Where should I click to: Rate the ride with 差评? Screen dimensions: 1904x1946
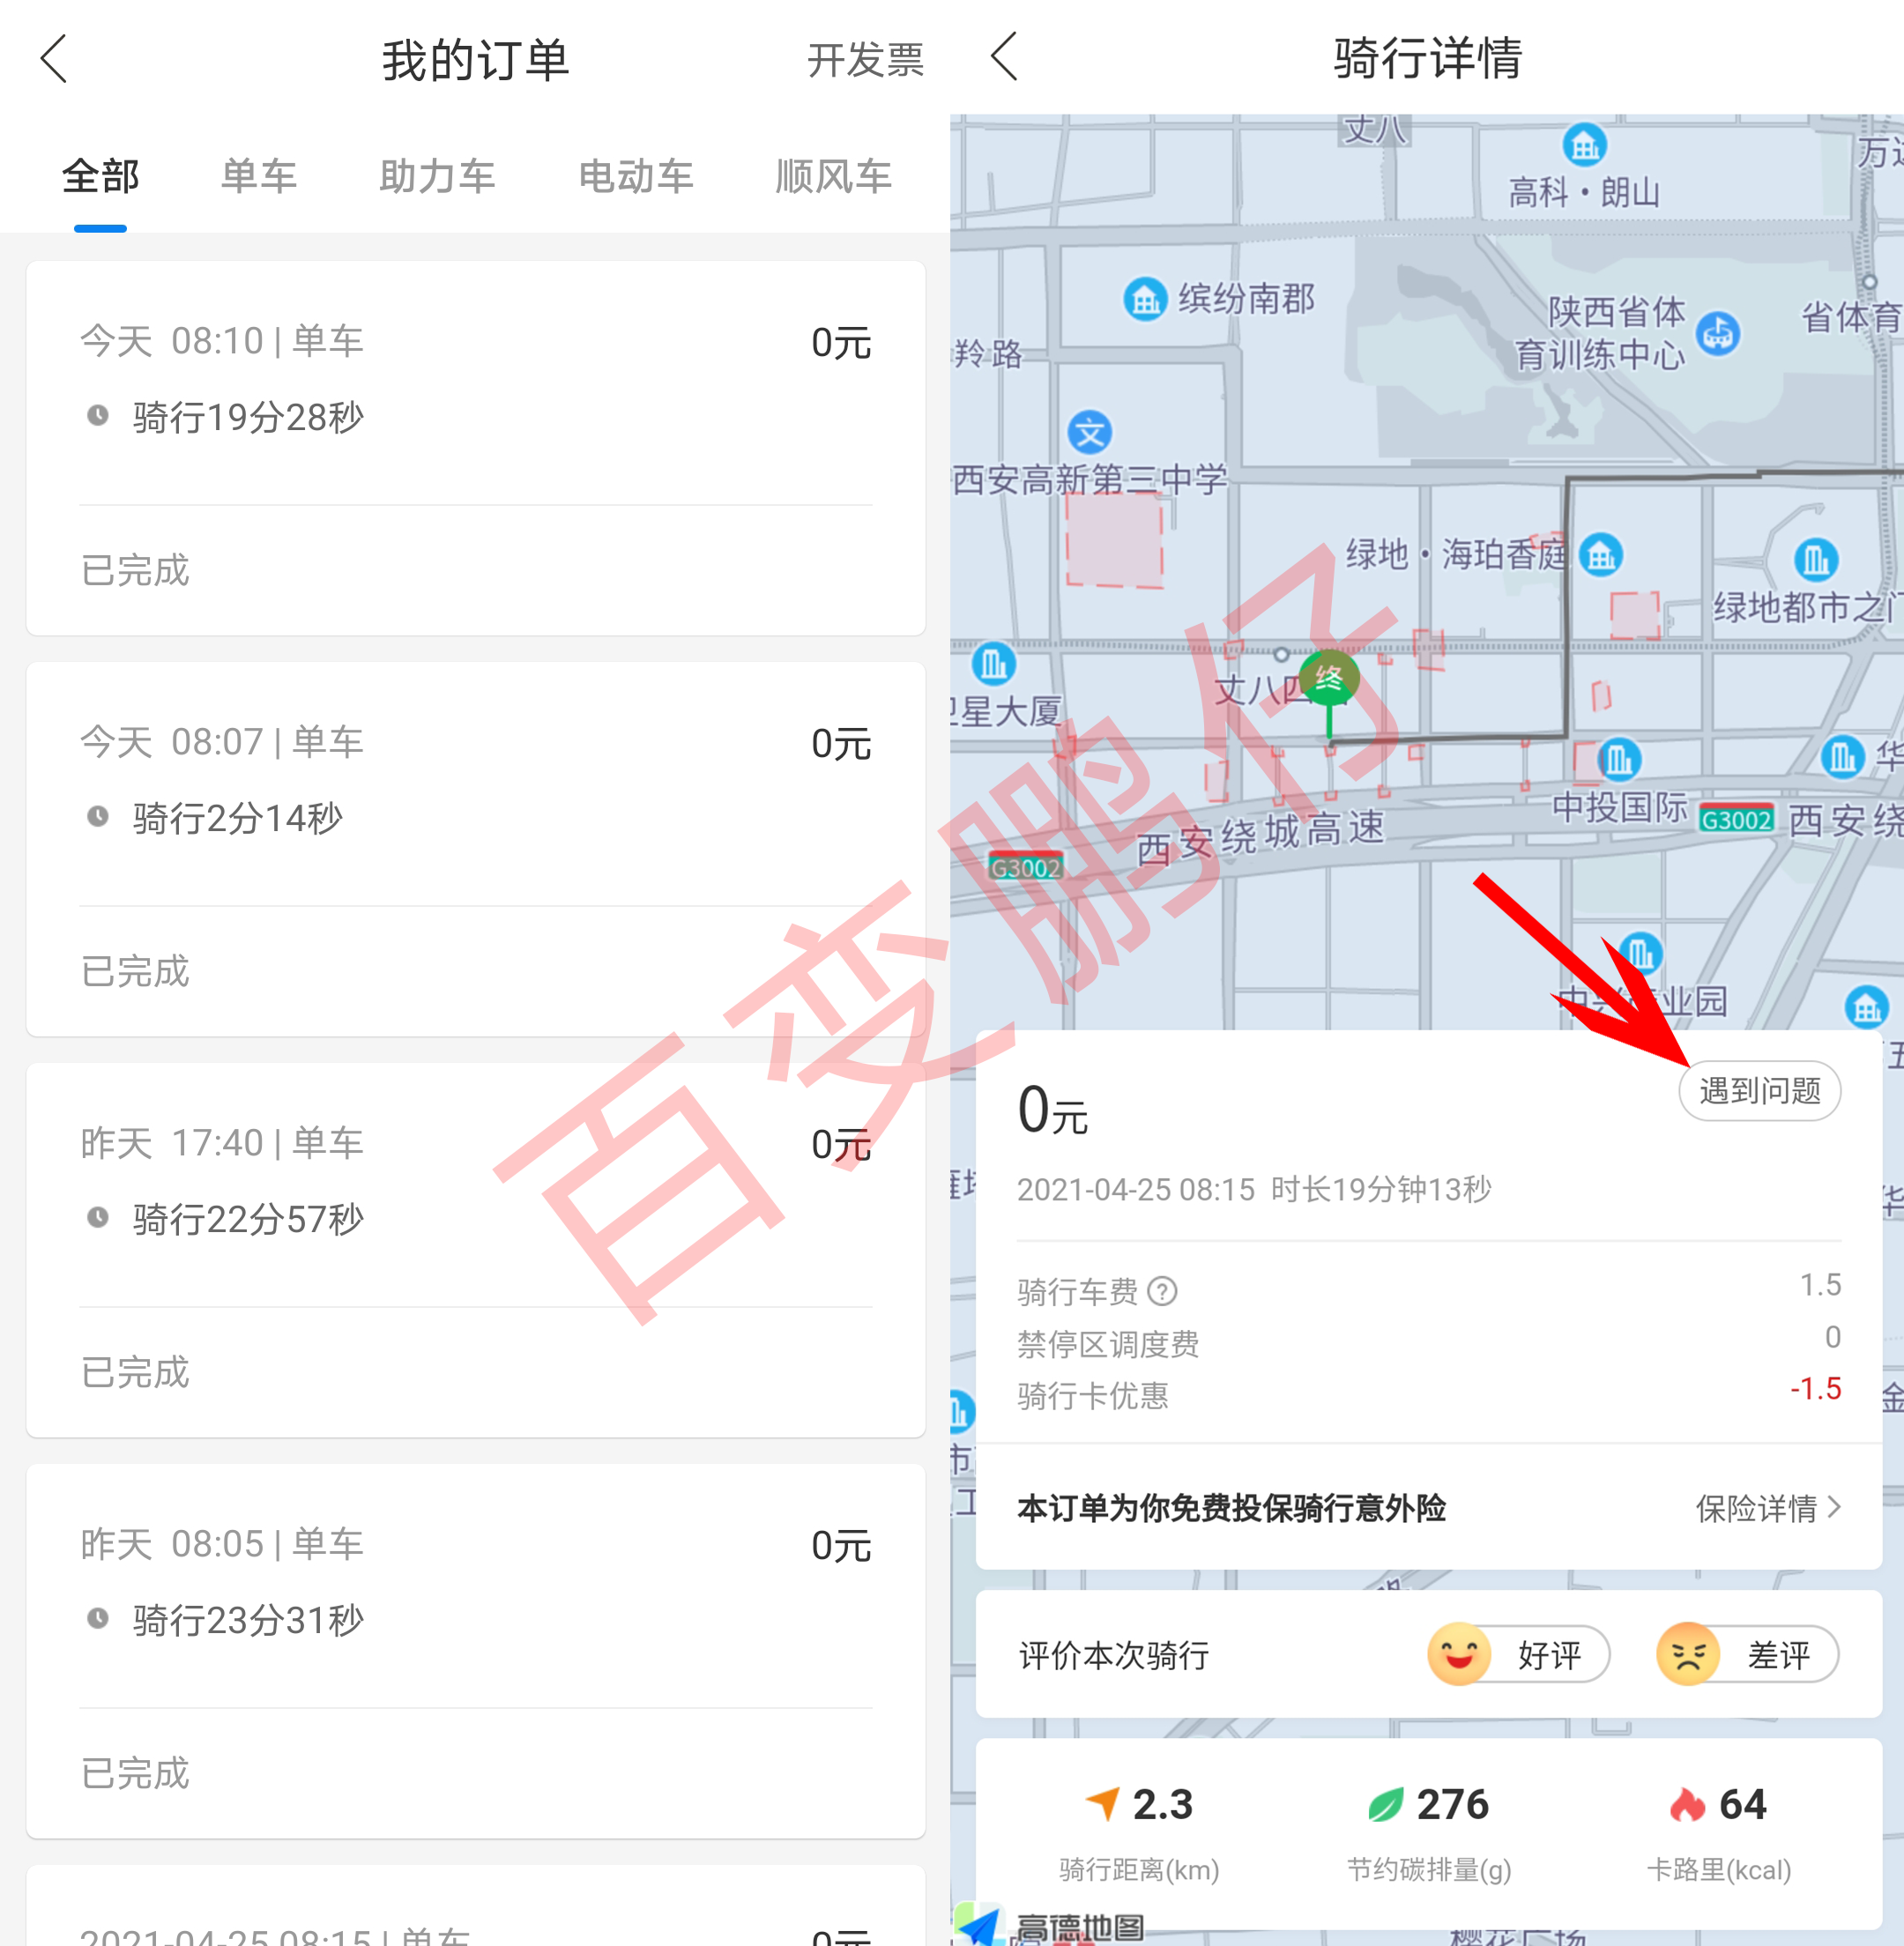1747,1654
